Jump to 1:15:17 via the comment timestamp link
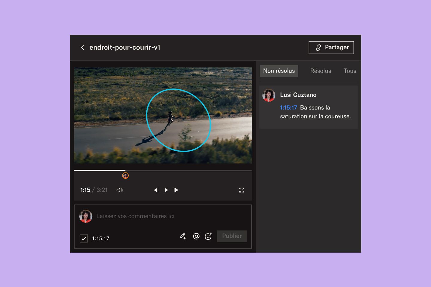Viewport: 431px width, 287px height. (288, 108)
